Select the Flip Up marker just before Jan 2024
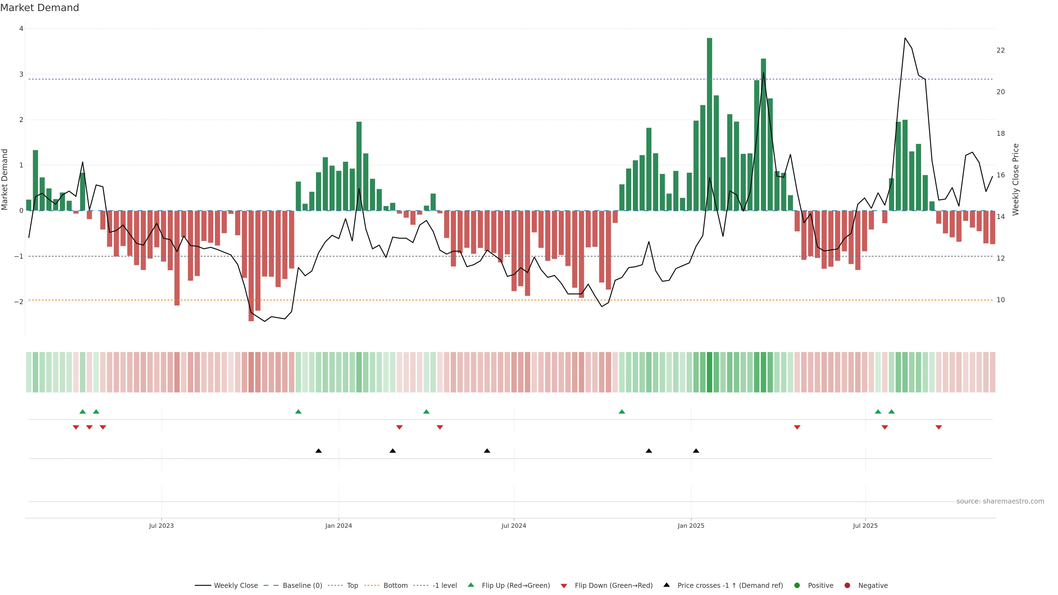This screenshot has width=1058, height=595. coord(299,412)
